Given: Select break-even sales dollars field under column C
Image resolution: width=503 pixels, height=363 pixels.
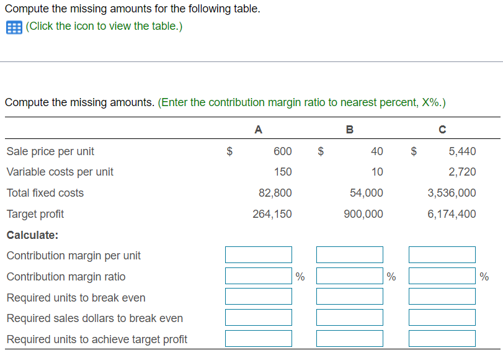Looking at the screenshot, I should [x=442, y=317].
